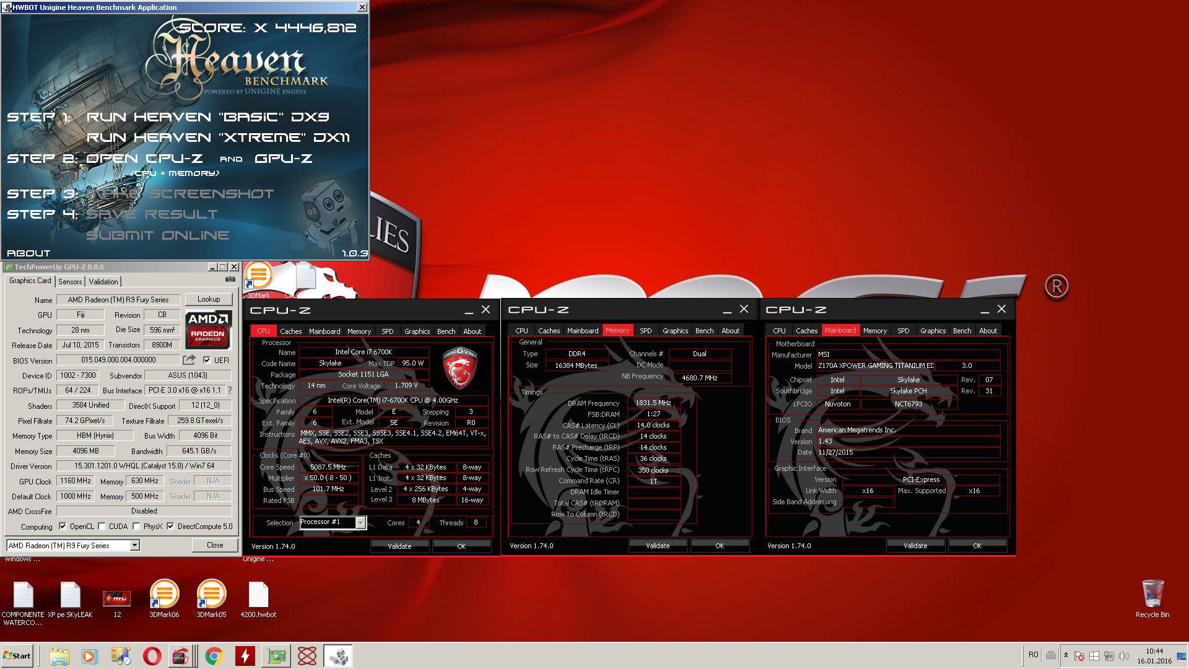Open the Bench tab in the left CPU-Z window

[446, 331]
